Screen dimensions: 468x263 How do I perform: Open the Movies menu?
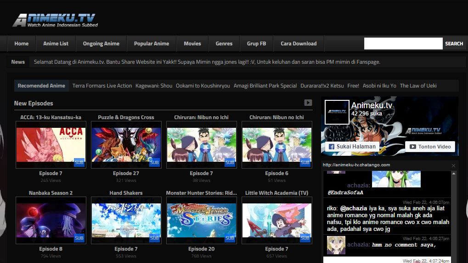pyautogui.click(x=192, y=44)
